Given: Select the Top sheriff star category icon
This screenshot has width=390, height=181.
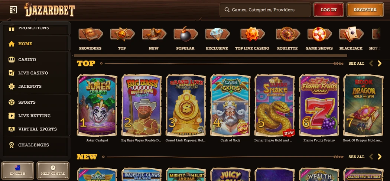Looking at the screenshot, I should click(122, 34).
